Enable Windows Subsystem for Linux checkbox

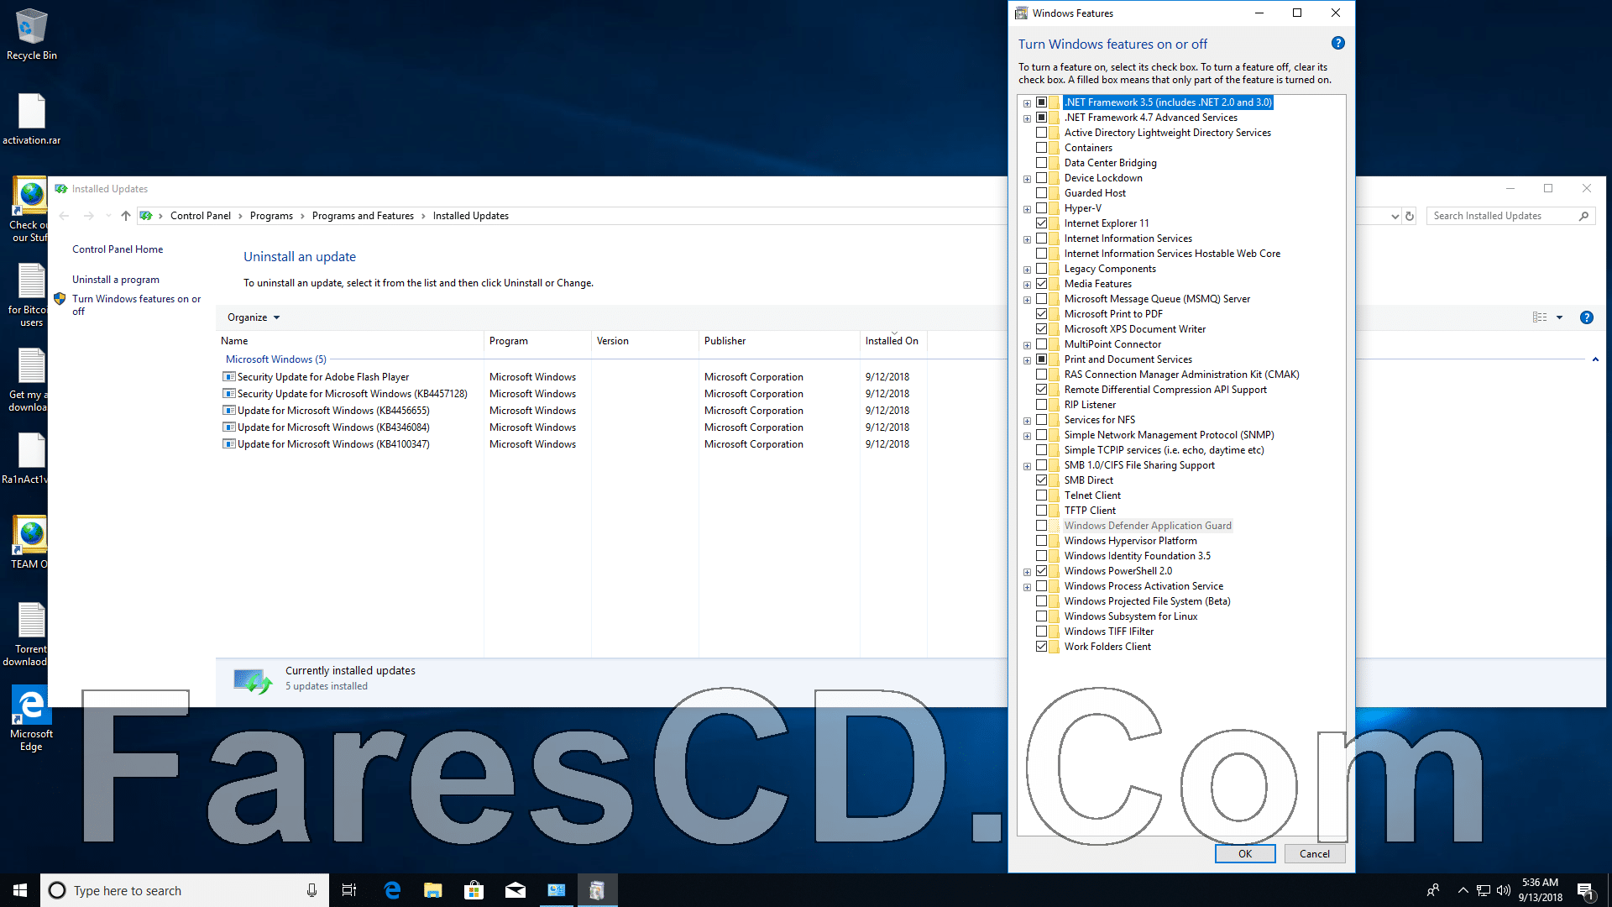1041,616
